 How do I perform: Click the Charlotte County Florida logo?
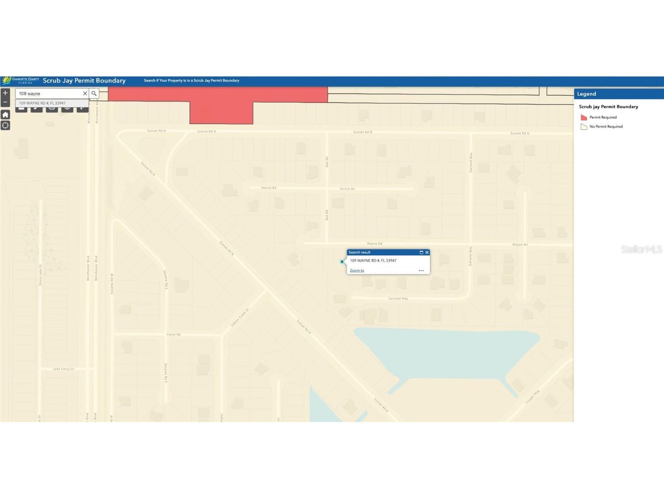click(x=20, y=80)
